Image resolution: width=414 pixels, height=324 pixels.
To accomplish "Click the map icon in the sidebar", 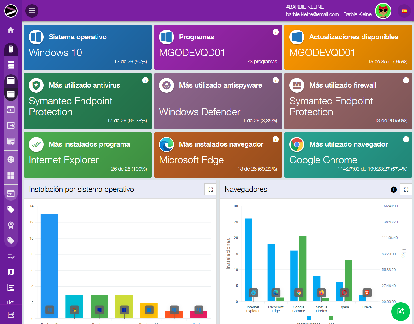I will (11, 272).
